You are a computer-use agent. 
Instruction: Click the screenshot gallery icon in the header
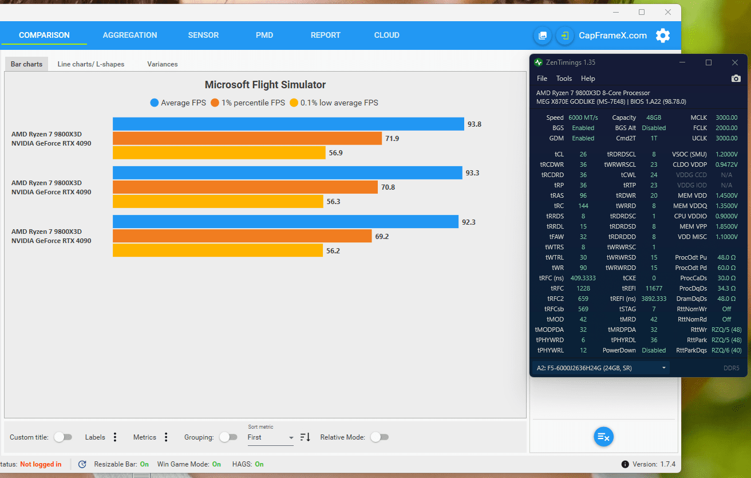coord(542,36)
